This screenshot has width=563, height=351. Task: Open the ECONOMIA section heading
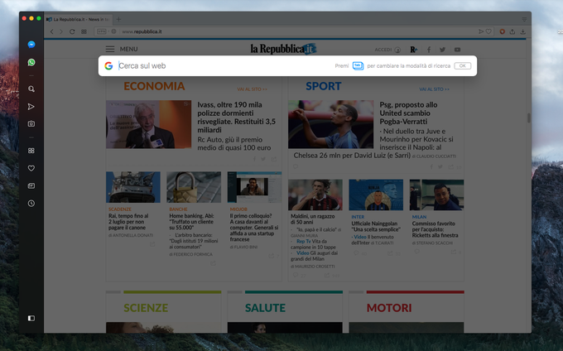pyautogui.click(x=154, y=86)
